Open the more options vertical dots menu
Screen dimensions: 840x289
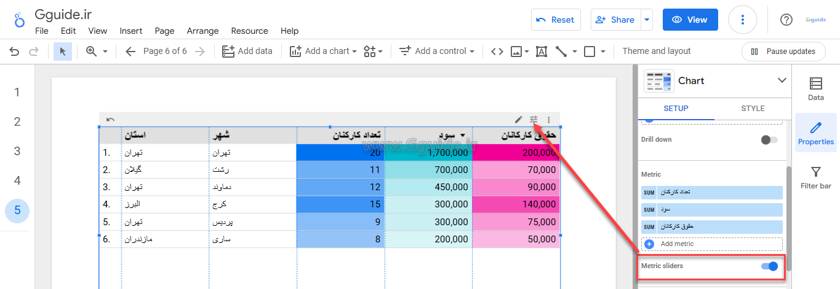coord(743,20)
